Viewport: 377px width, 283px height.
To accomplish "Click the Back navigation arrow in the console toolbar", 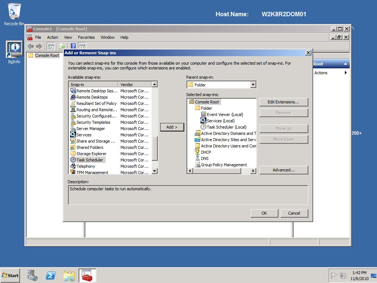I will pyautogui.click(x=30, y=46).
